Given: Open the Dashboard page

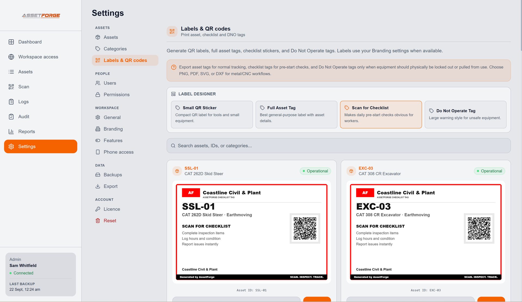Looking at the screenshot, I should coord(41,42).
